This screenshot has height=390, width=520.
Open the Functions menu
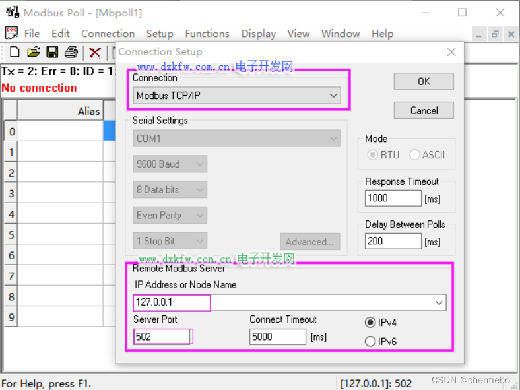[x=207, y=34]
